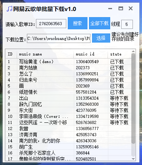
Task: Click the ID column header
Action: pos(11,54)
